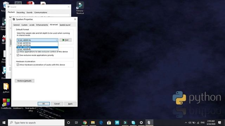Switch to the General tab
This screenshot has height=126, width=225.
(x=17, y=25)
